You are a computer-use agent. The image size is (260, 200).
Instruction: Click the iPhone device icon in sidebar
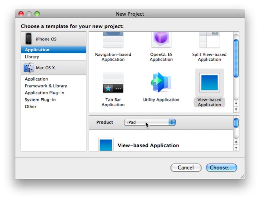coord(28,39)
